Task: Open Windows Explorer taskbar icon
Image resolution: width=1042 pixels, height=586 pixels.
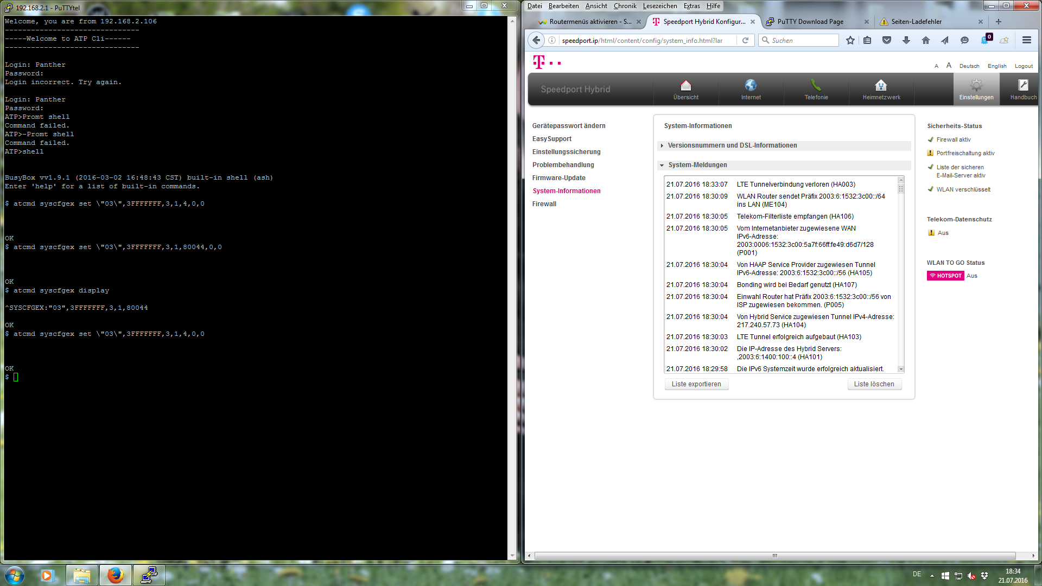Action: (x=82, y=575)
